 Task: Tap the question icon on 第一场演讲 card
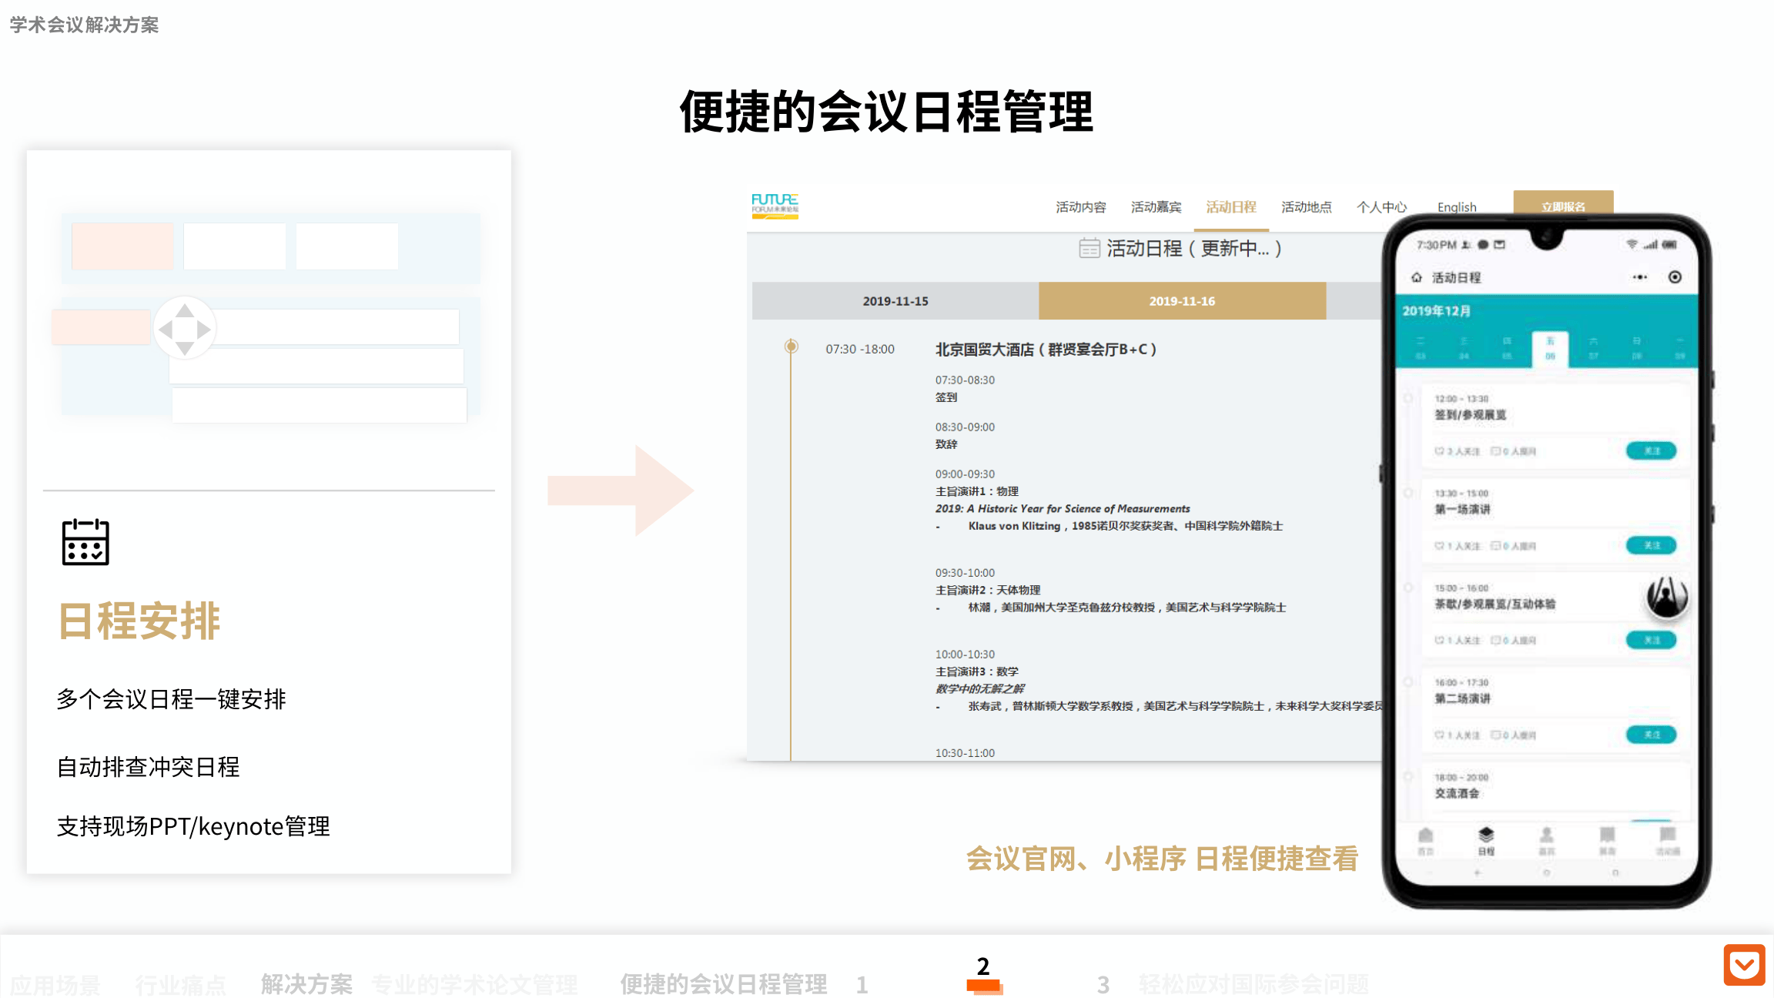click(1495, 546)
